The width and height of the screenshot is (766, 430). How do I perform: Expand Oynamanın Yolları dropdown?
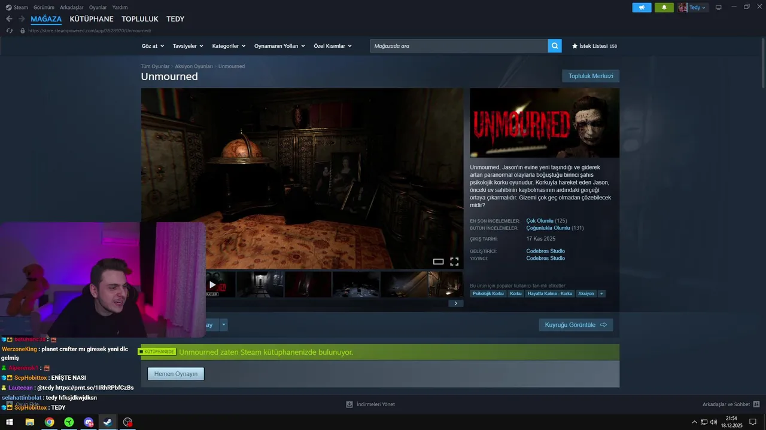(279, 46)
